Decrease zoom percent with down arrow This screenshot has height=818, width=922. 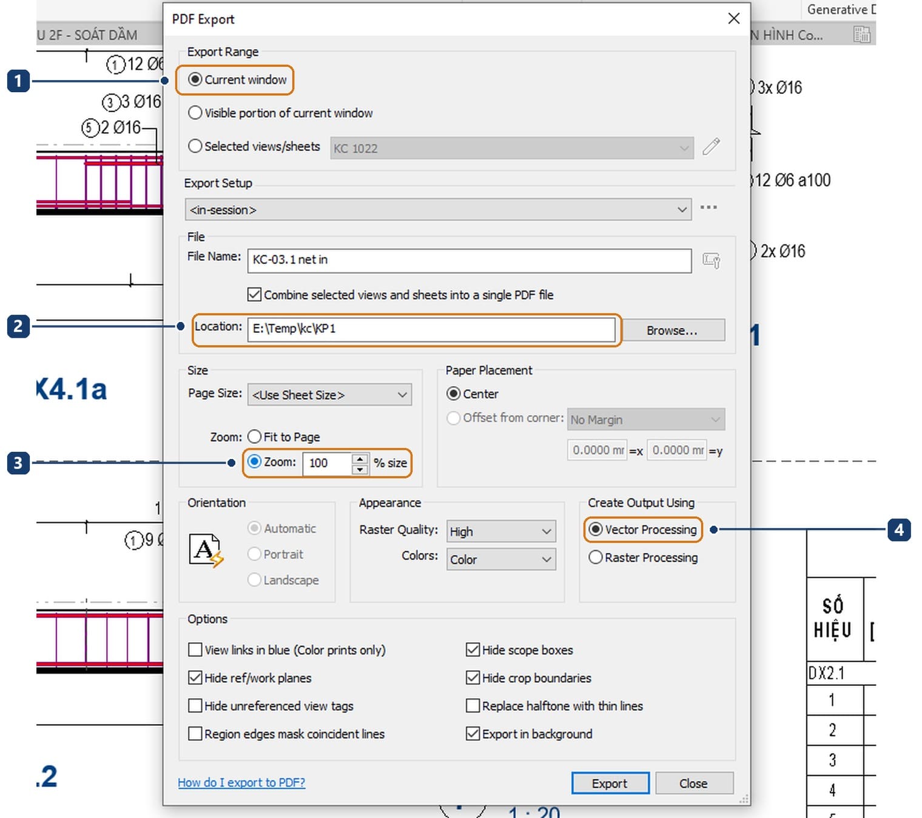360,469
